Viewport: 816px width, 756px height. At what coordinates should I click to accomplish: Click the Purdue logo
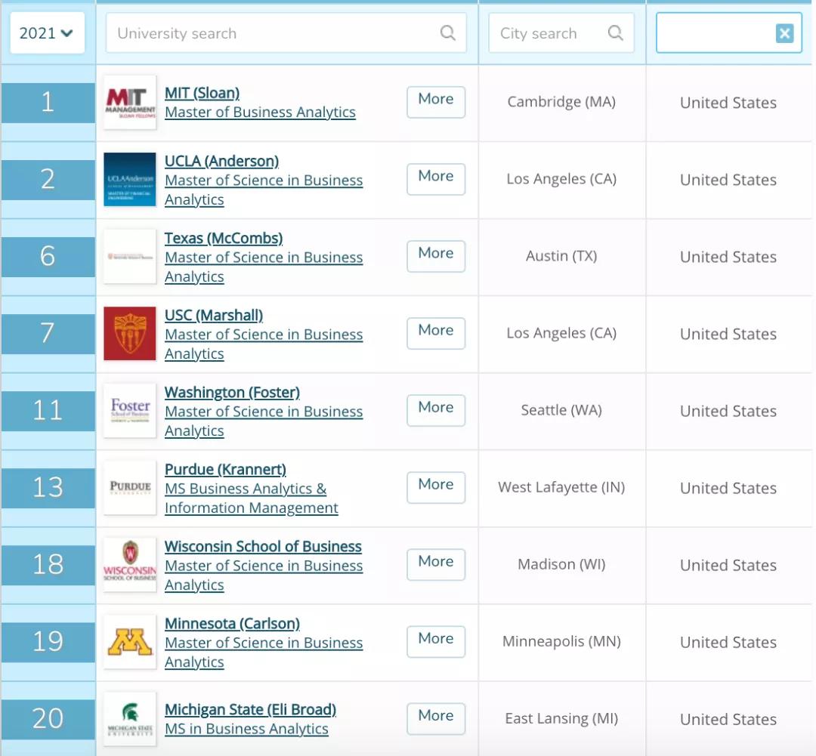pos(130,488)
